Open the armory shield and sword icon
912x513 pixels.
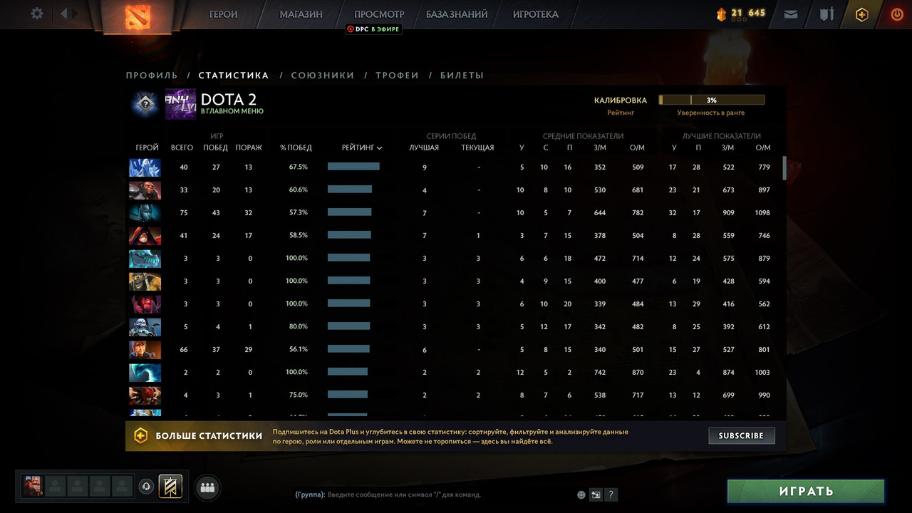click(x=826, y=14)
